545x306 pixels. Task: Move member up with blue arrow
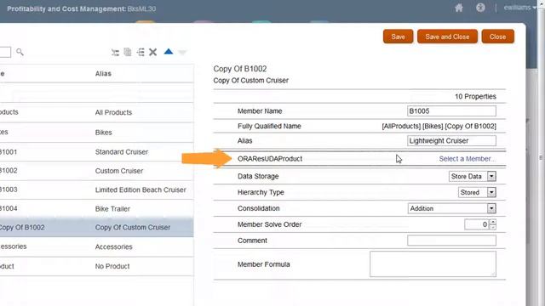click(169, 52)
